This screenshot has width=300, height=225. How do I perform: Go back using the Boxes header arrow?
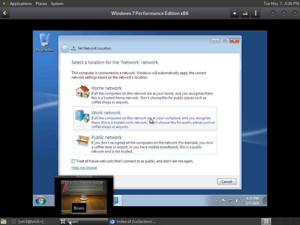[x=5, y=13]
